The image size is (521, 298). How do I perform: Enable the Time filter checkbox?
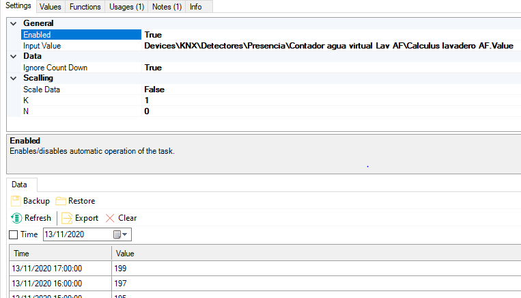14,235
